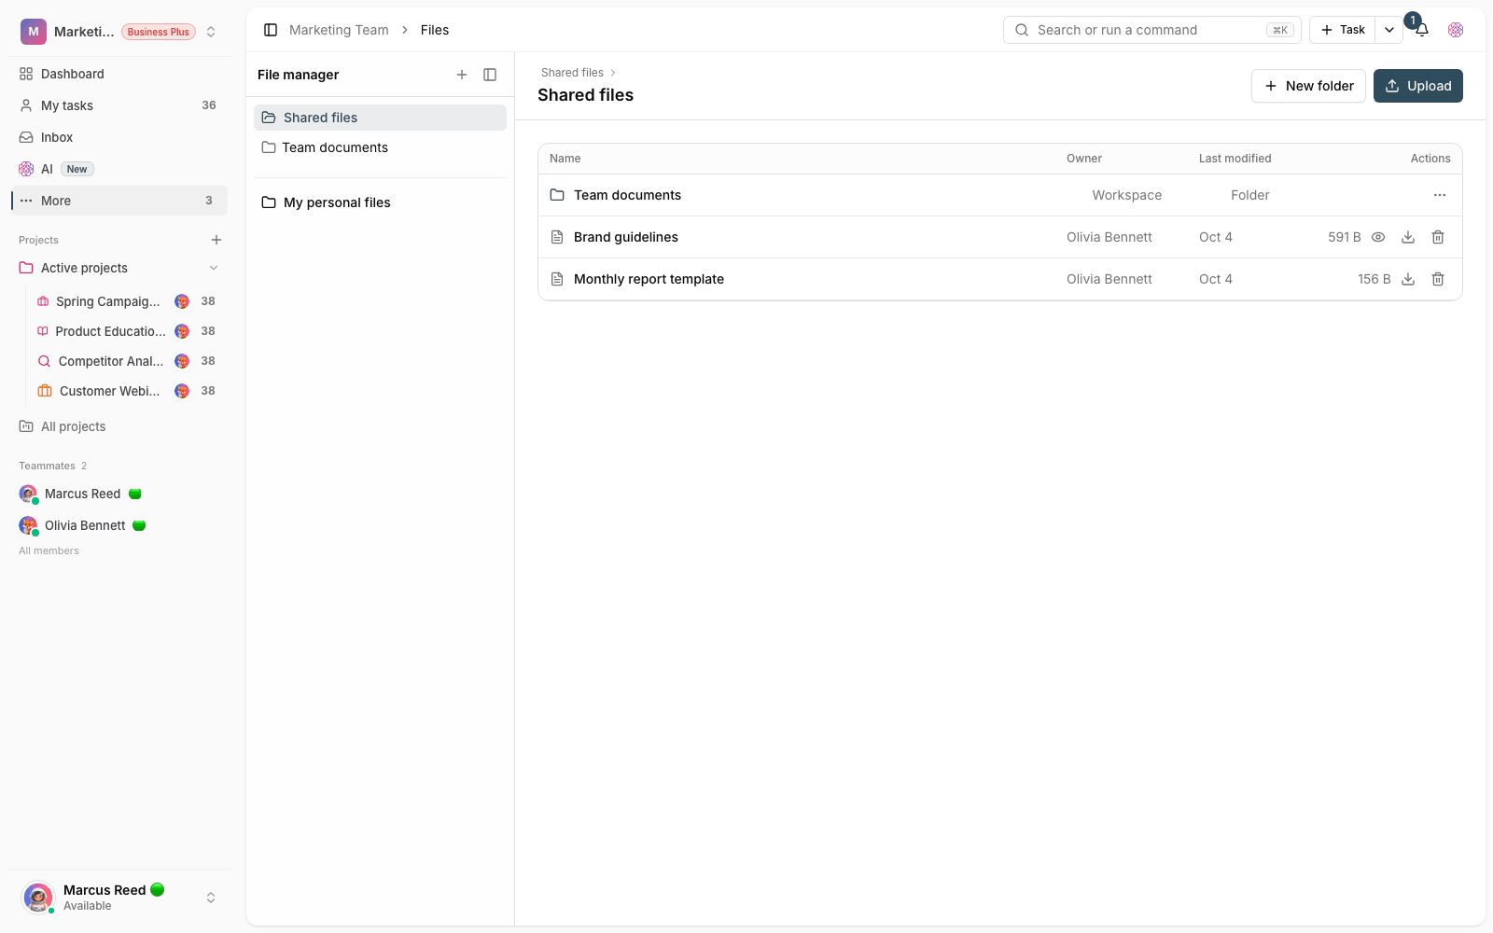Collapse the main sidebar from the breadcrumb bar

[271, 30]
